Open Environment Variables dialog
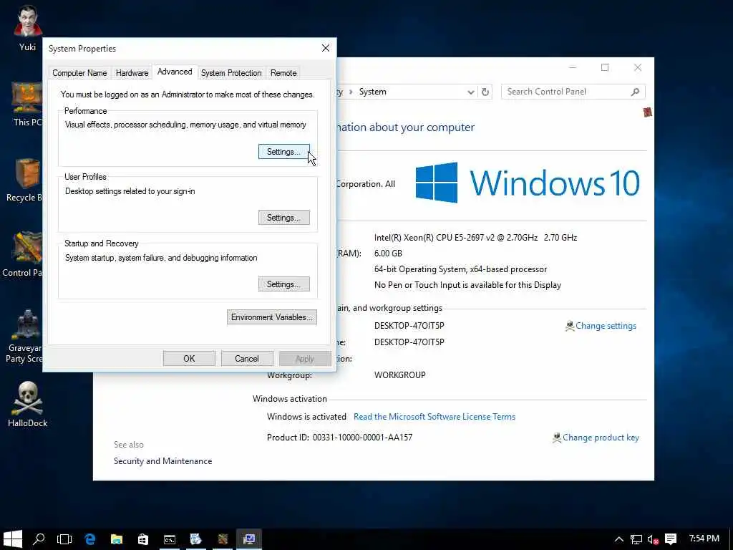 pos(271,317)
